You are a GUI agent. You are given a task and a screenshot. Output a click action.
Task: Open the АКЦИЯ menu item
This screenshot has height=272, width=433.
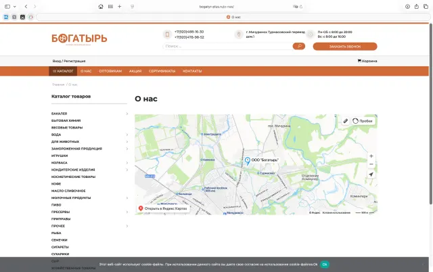coord(135,71)
